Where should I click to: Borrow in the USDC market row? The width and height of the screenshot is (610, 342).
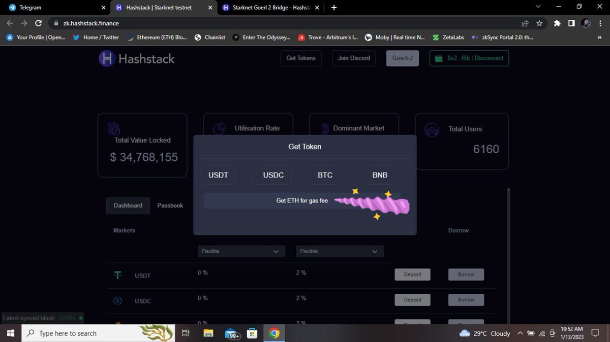point(466,300)
